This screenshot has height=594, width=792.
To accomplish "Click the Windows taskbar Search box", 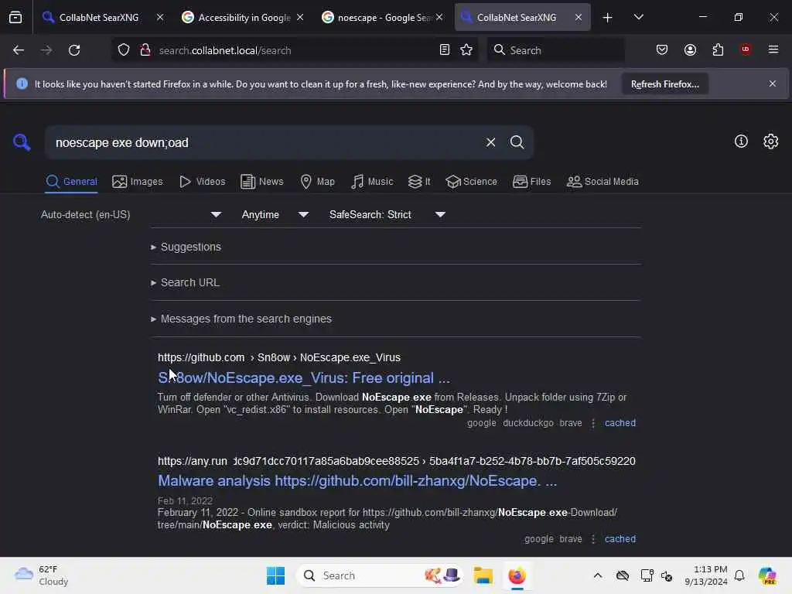I will [380, 575].
